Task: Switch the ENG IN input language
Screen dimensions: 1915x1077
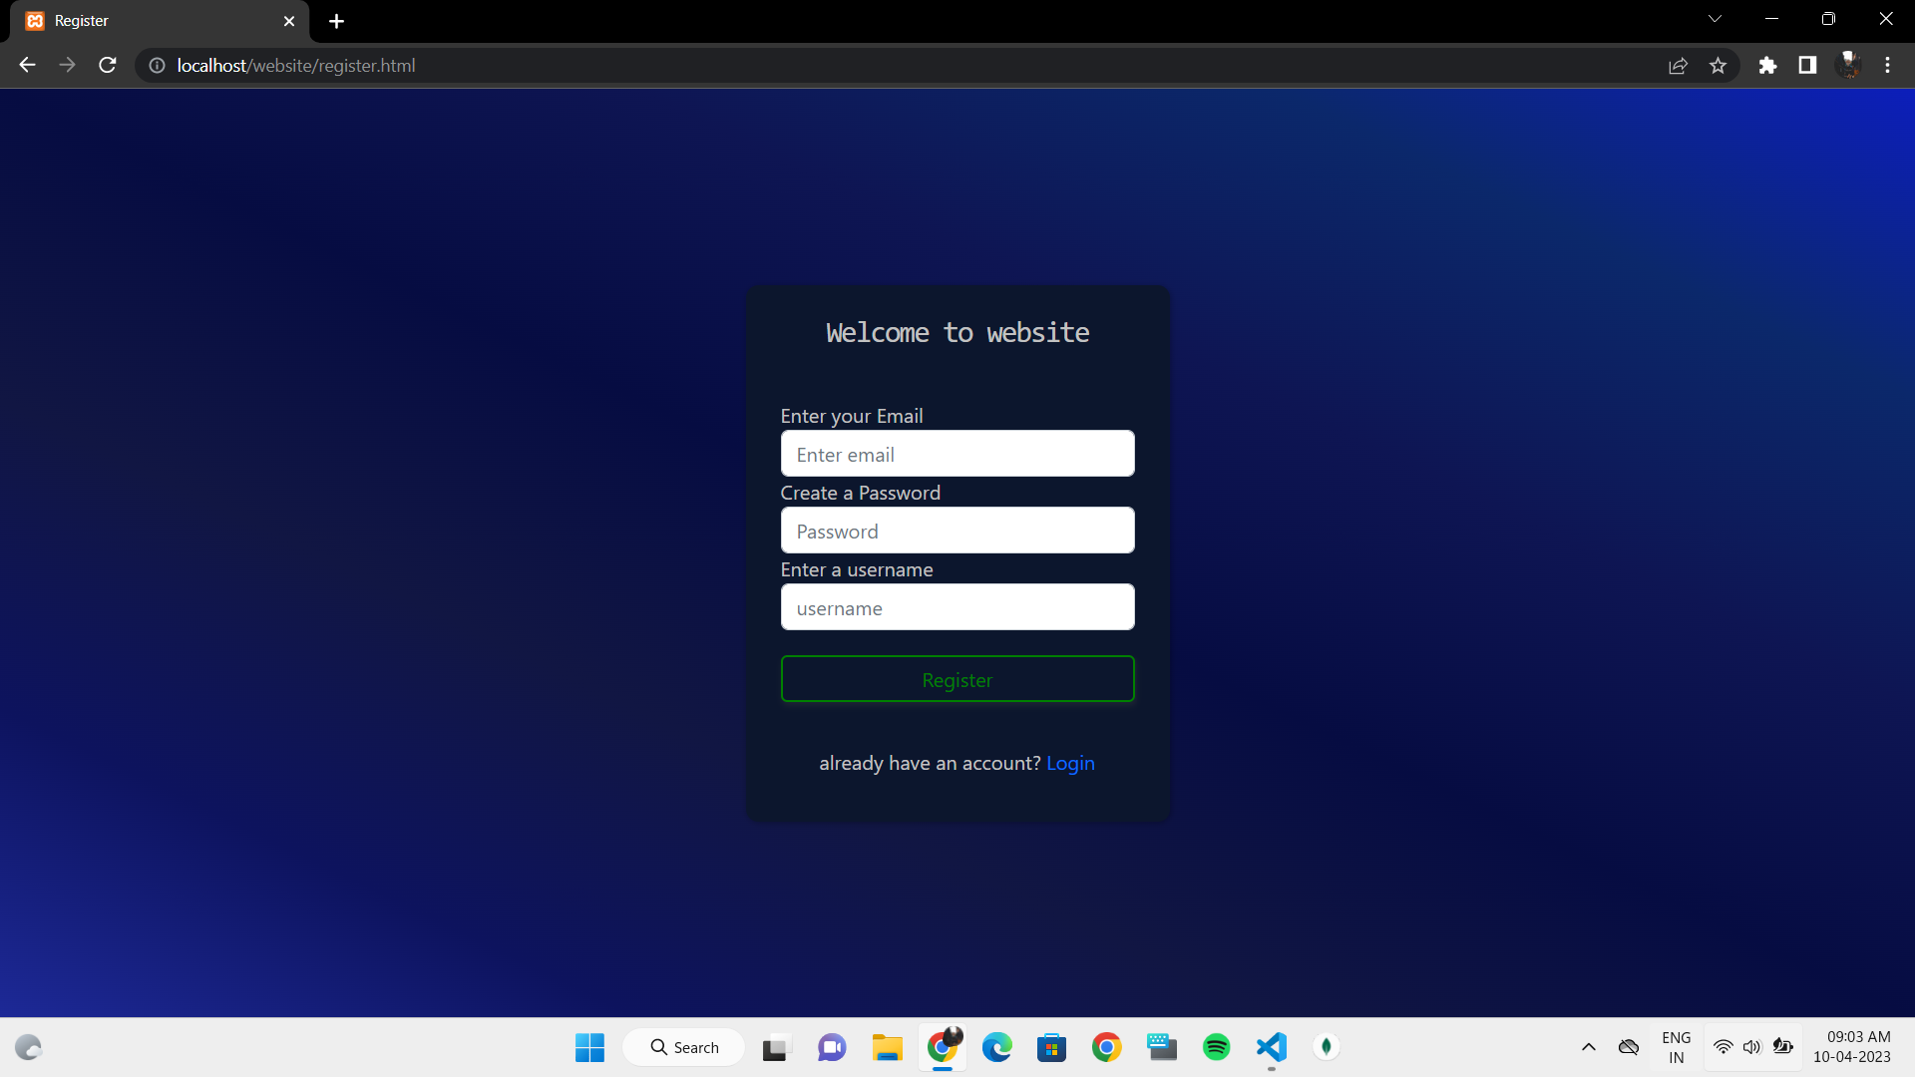Action: [x=1677, y=1047]
